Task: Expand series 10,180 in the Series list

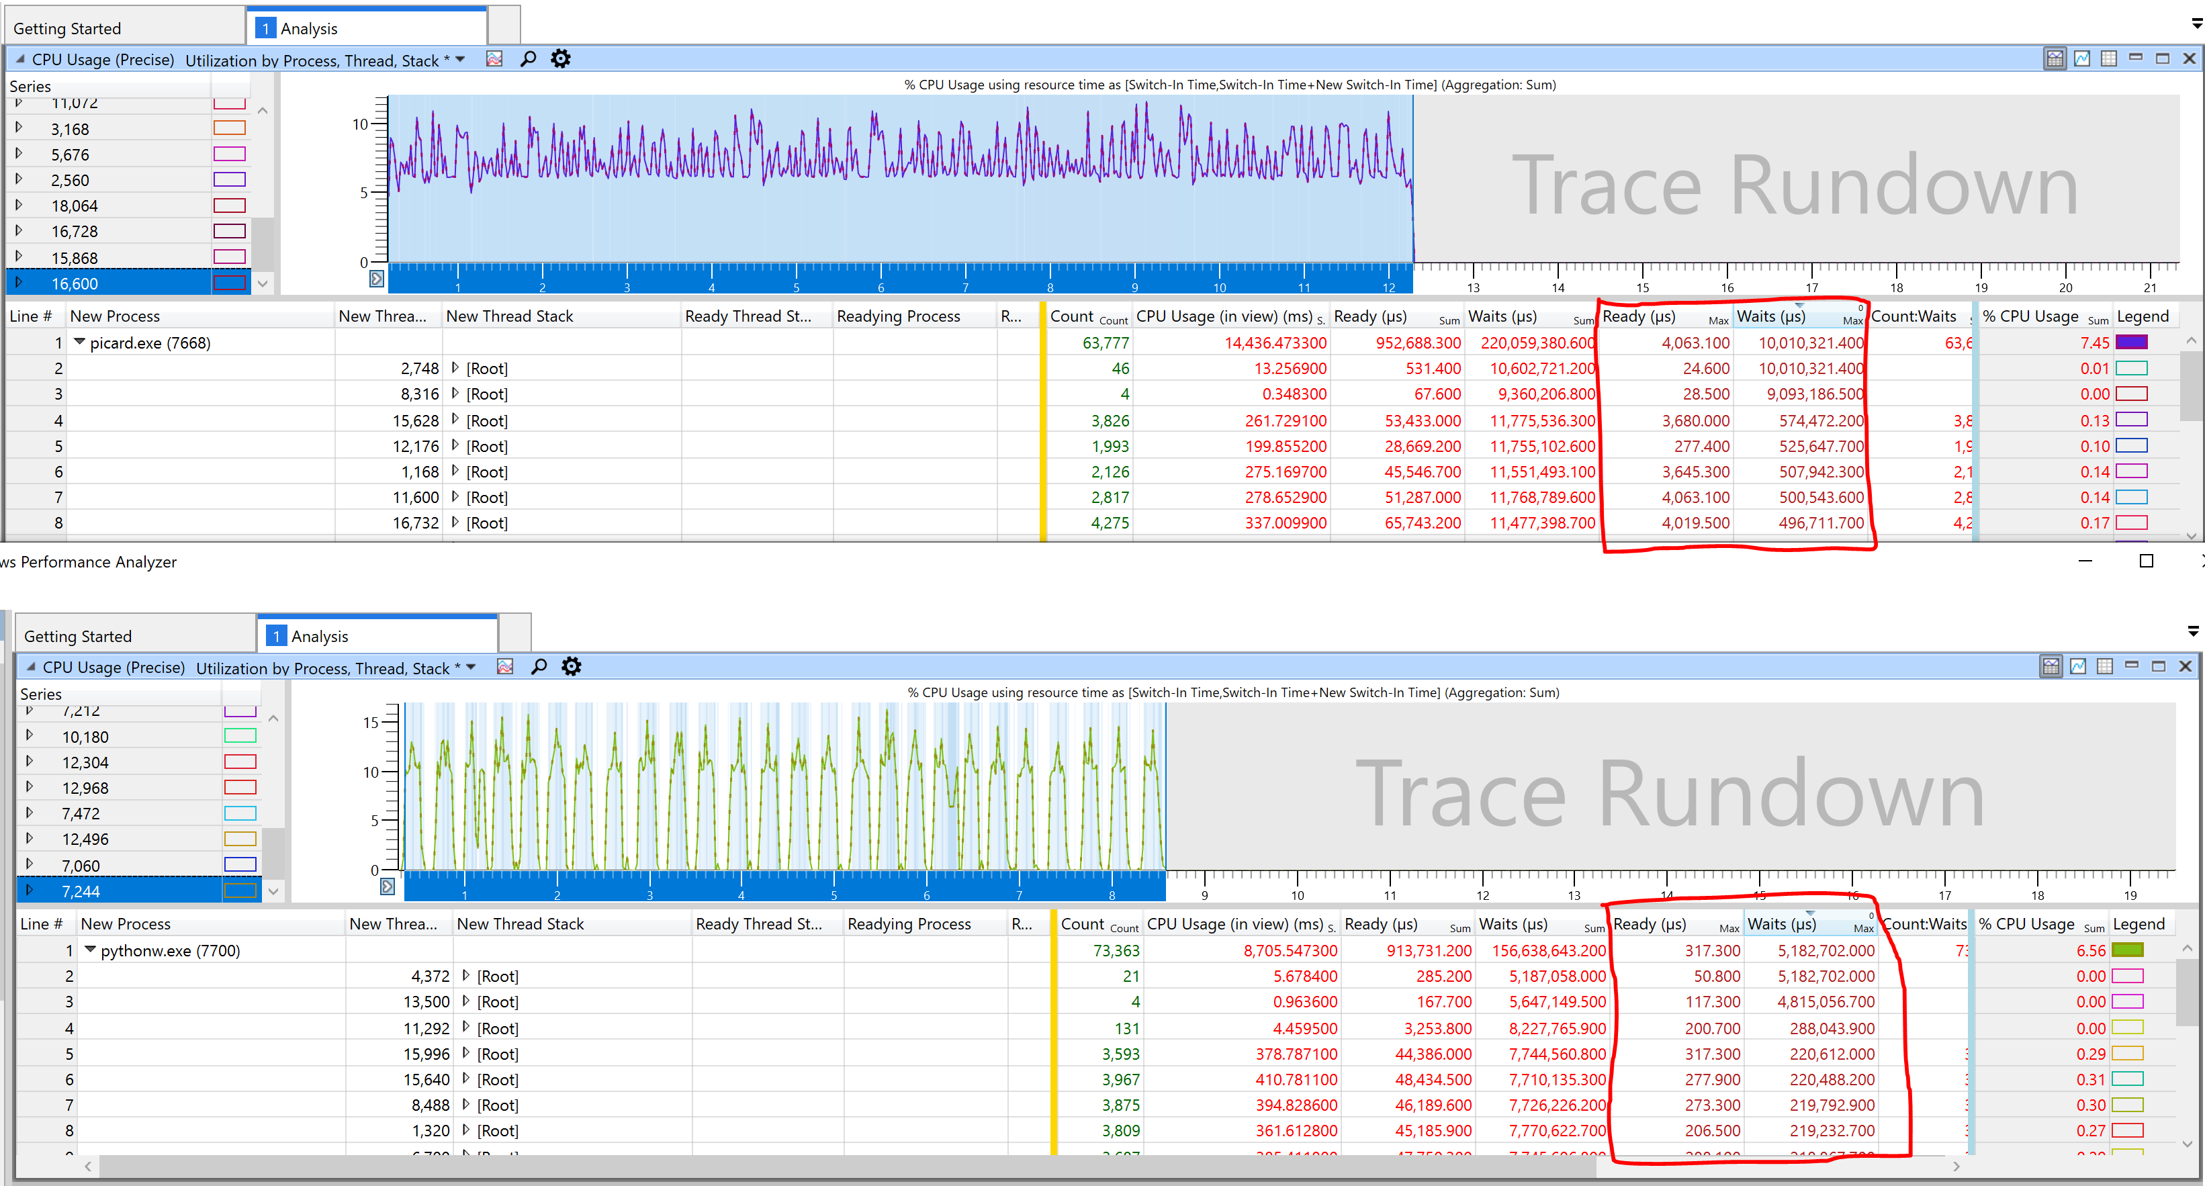Action: coord(30,736)
